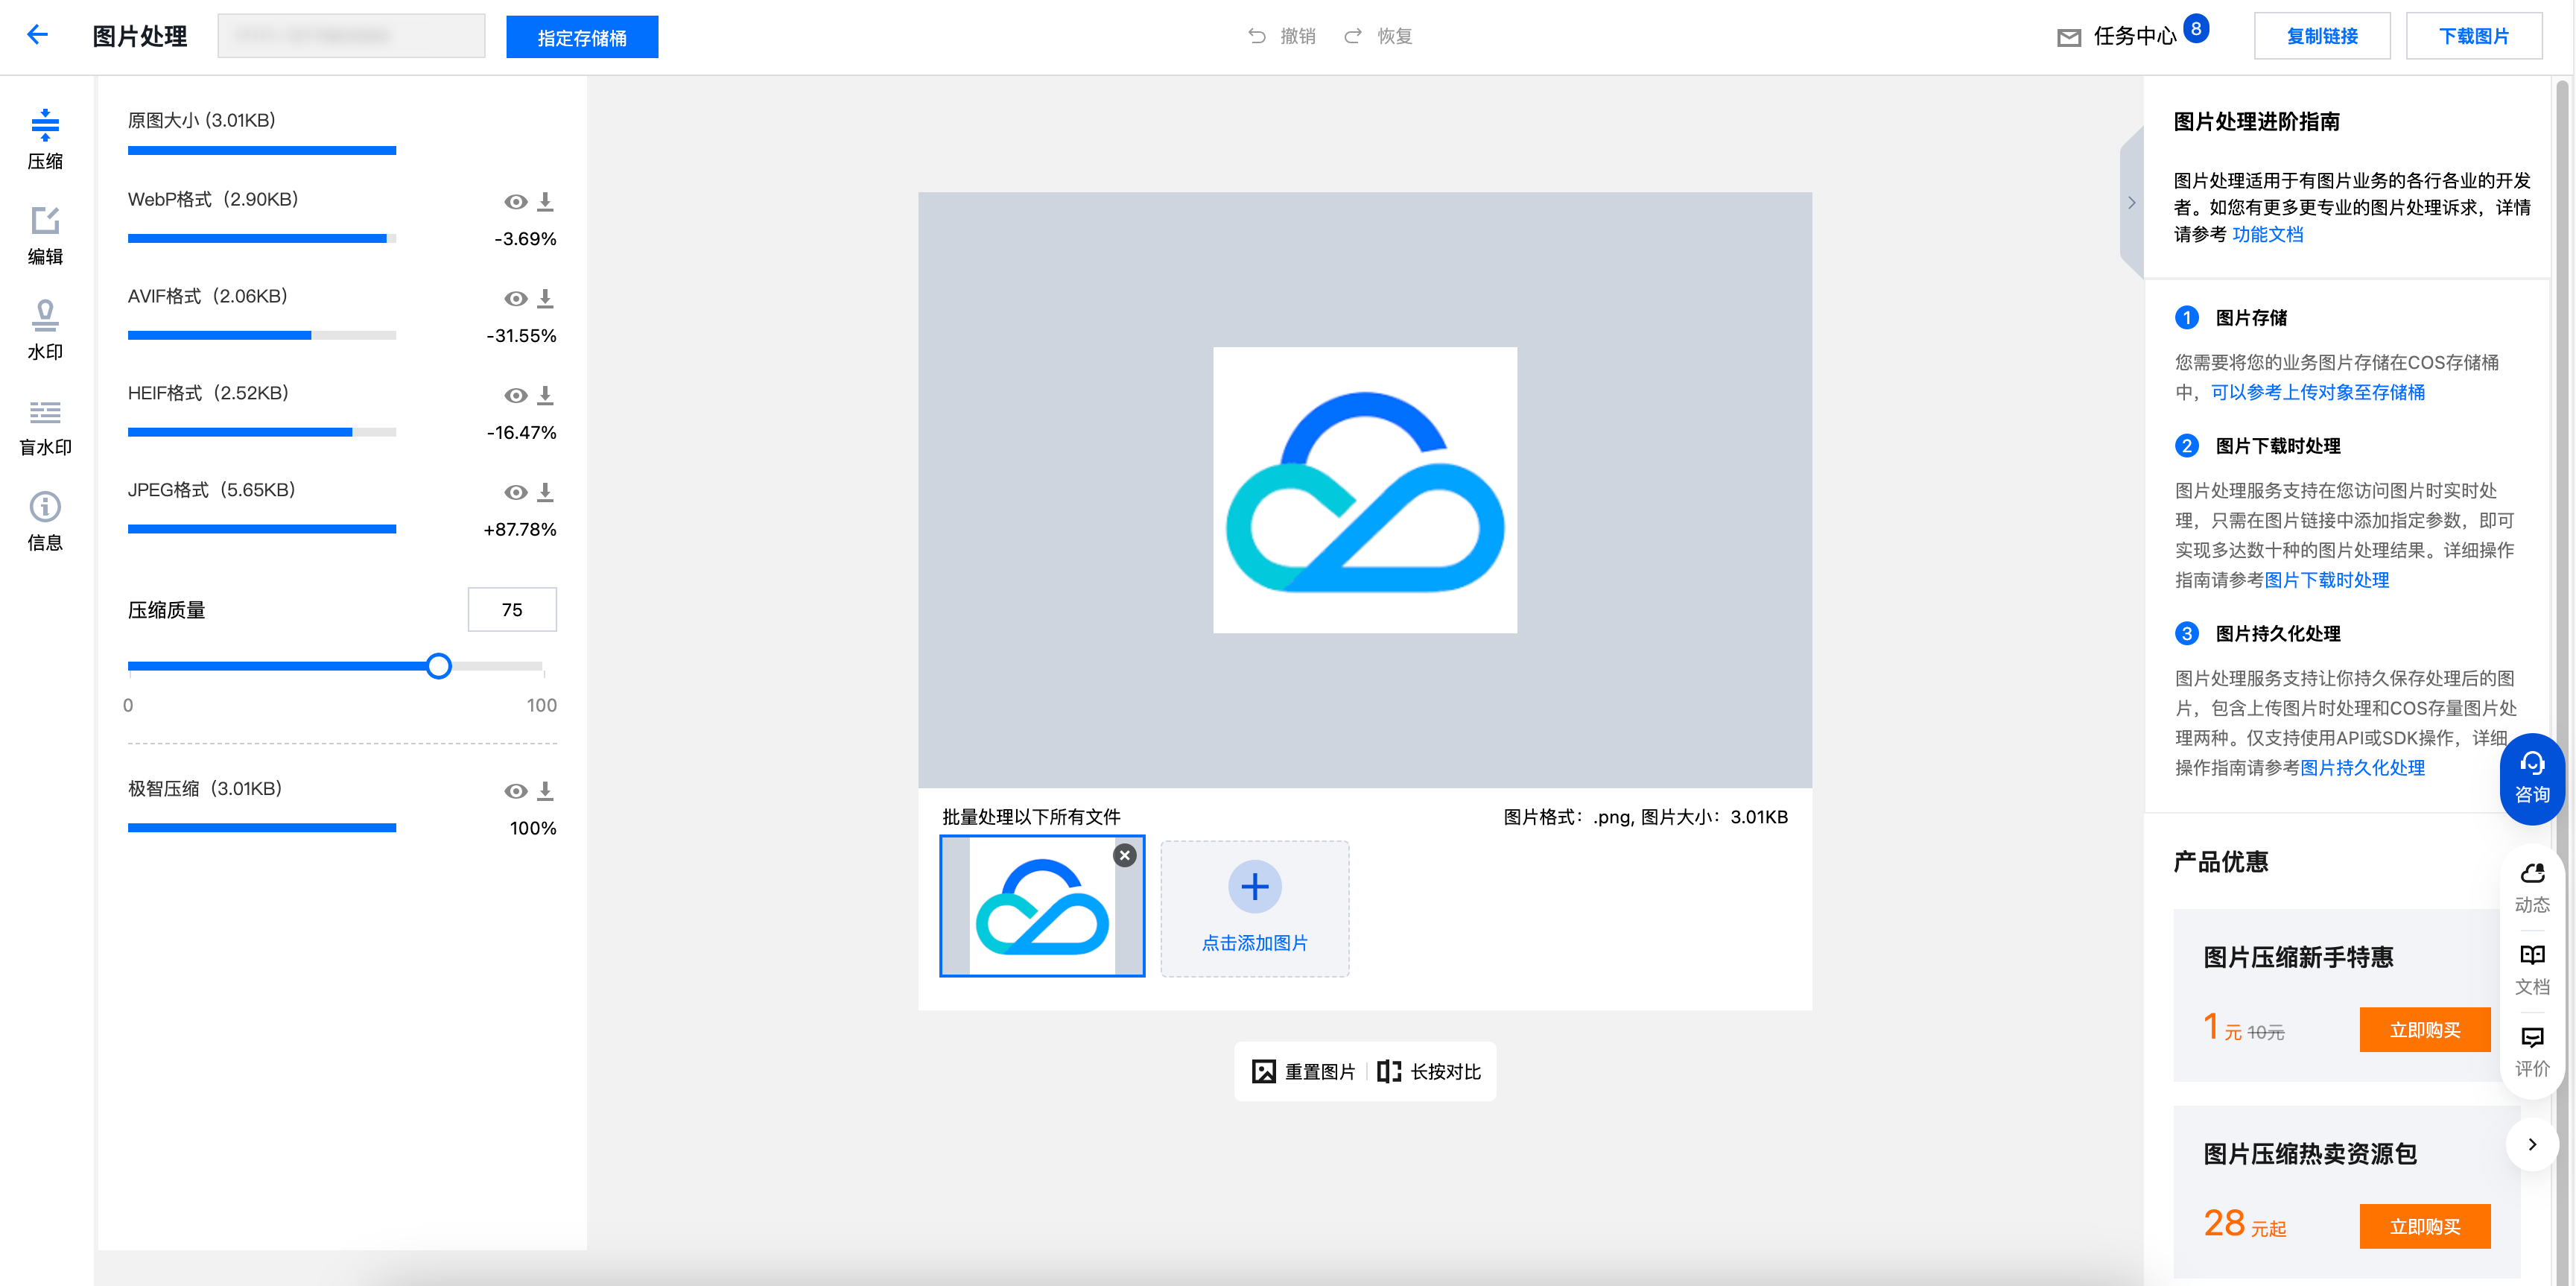Click the 原图大小 (3.01KB) label
This screenshot has height=1286, width=2576.
[201, 120]
